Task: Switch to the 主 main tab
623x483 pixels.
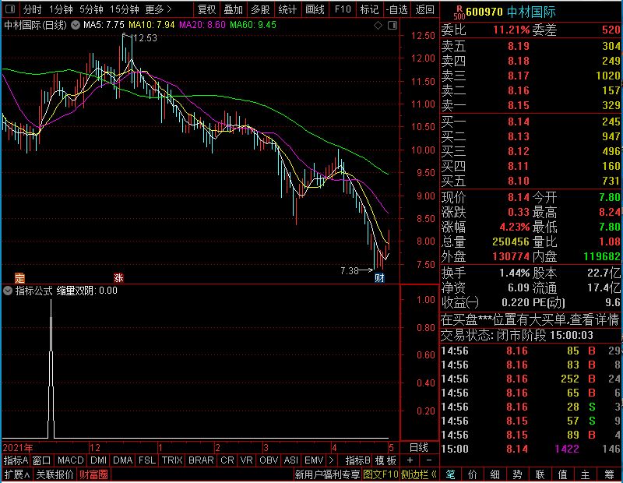Action: point(586,474)
